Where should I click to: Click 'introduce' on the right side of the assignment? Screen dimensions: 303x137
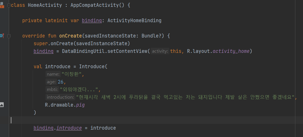pyautogui.click(x=103, y=128)
